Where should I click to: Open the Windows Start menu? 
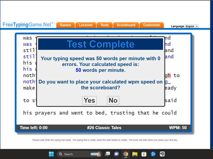pyautogui.click(x=51, y=154)
